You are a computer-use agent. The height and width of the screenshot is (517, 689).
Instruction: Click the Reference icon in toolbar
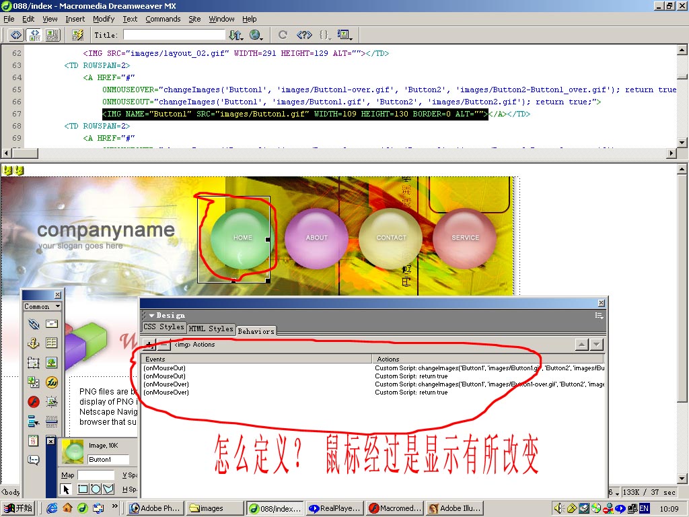(x=303, y=34)
